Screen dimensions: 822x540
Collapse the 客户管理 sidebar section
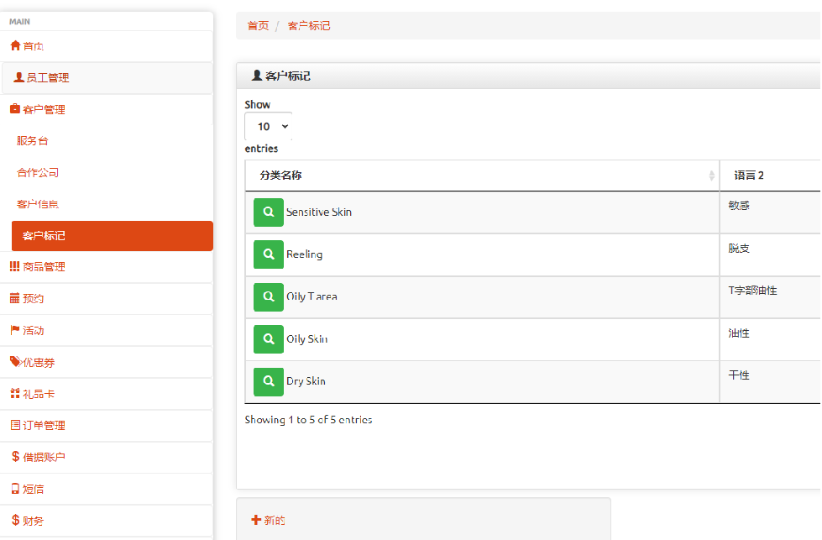point(107,109)
